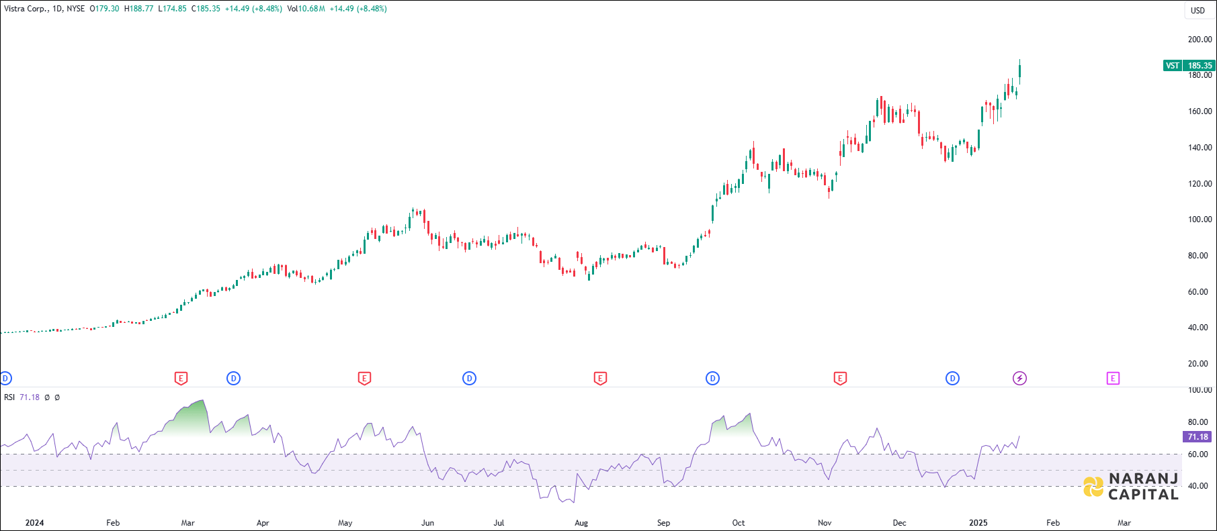
Task: Click the dividend marker between March and April
Action: coord(233,379)
